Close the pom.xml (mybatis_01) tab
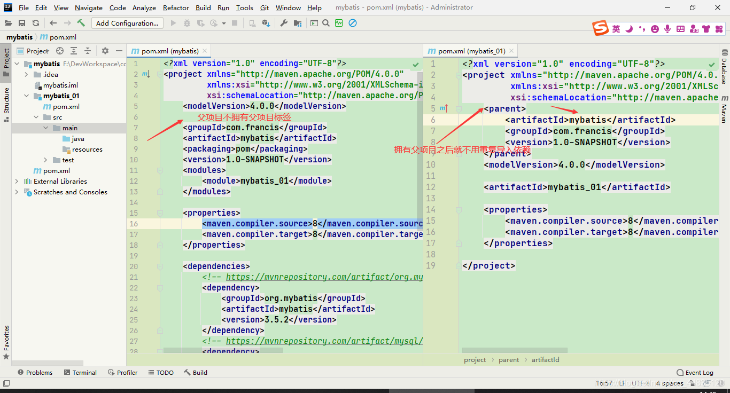730x393 pixels. [x=511, y=51]
